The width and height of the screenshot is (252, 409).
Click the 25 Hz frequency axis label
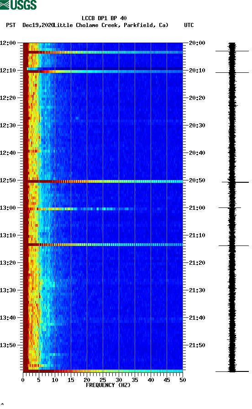103,380
